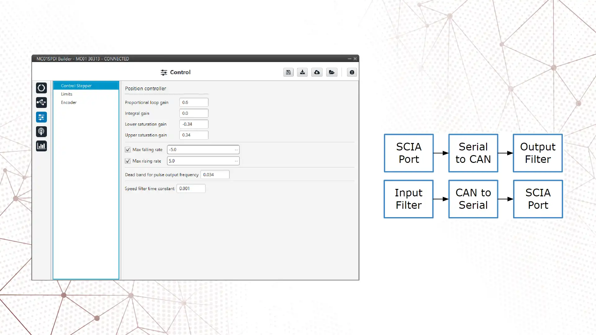This screenshot has width=596, height=335.
Task: Click the Control title in the header
Action: [180, 72]
